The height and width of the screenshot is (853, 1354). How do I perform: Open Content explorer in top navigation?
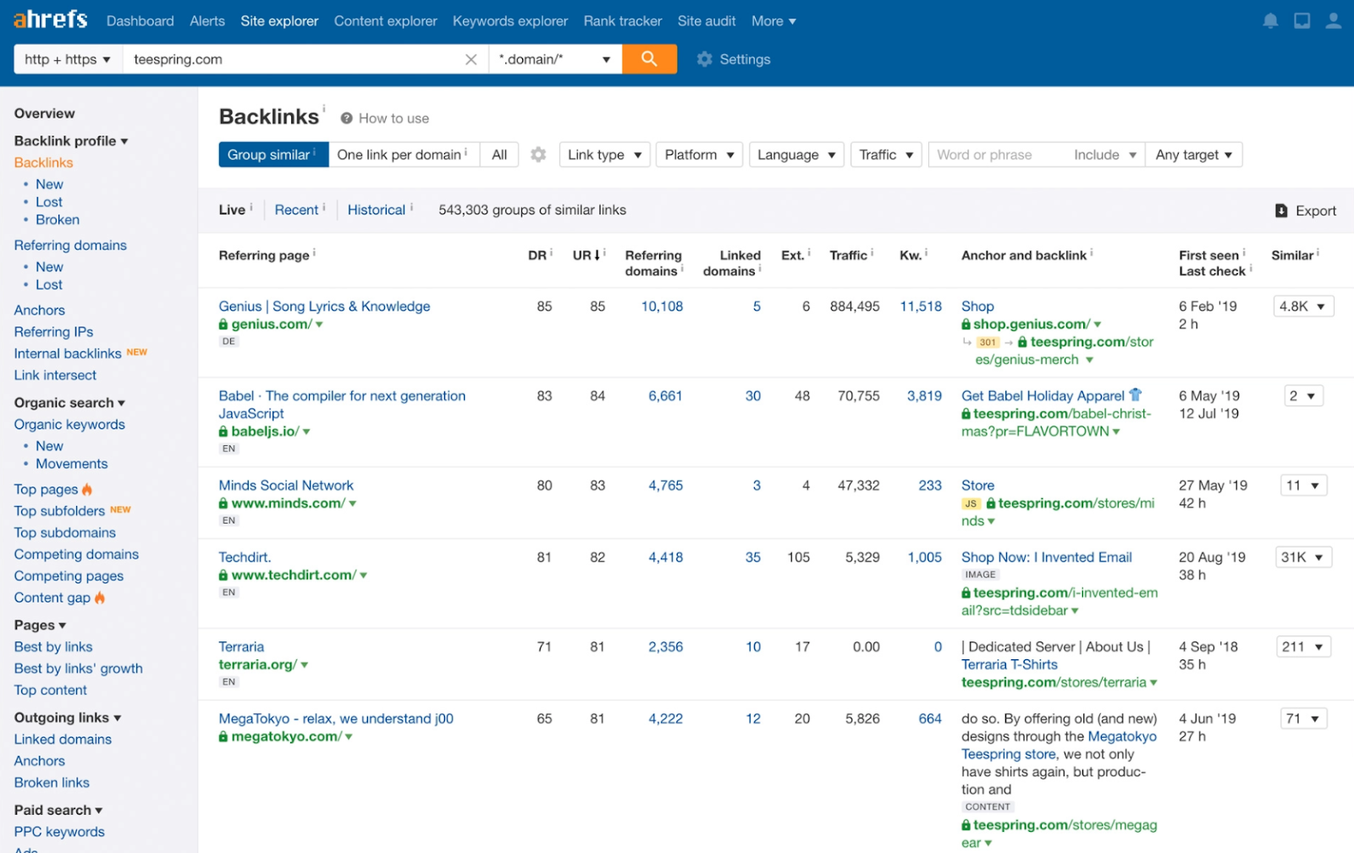(x=386, y=21)
